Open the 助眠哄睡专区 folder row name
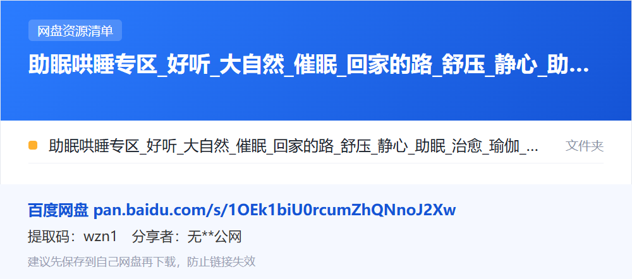Viewport: 632px width, 279px height. [x=293, y=146]
